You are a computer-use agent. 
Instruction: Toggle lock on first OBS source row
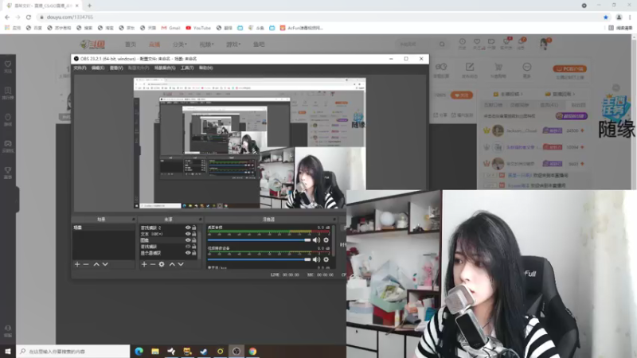tap(194, 228)
